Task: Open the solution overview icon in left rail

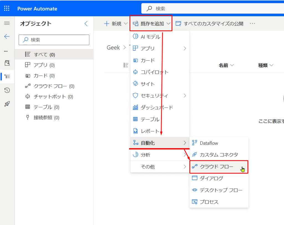Action: click(7, 63)
